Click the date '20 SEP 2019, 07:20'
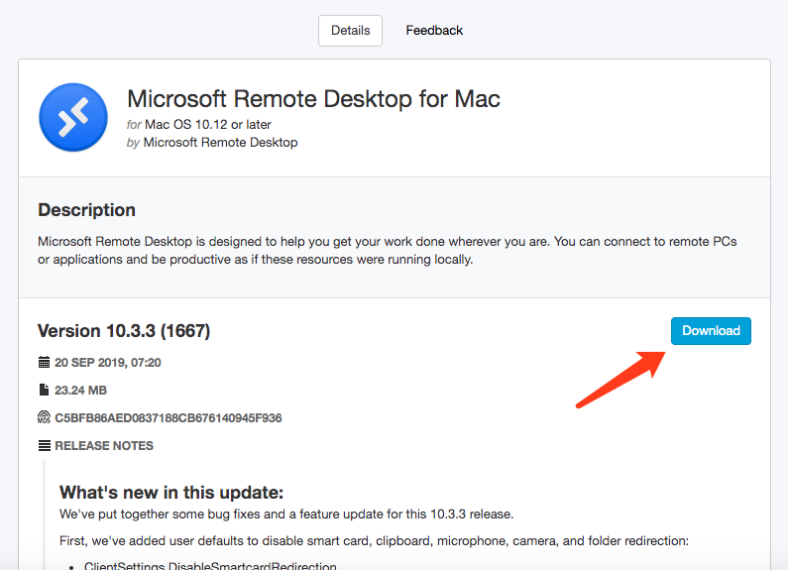The image size is (788, 570). click(x=108, y=363)
